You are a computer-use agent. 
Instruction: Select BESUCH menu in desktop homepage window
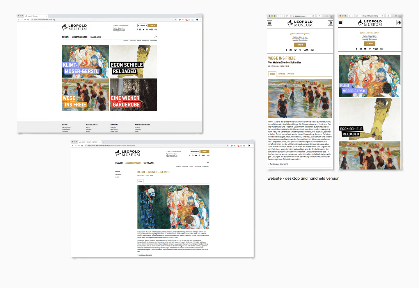coord(65,37)
